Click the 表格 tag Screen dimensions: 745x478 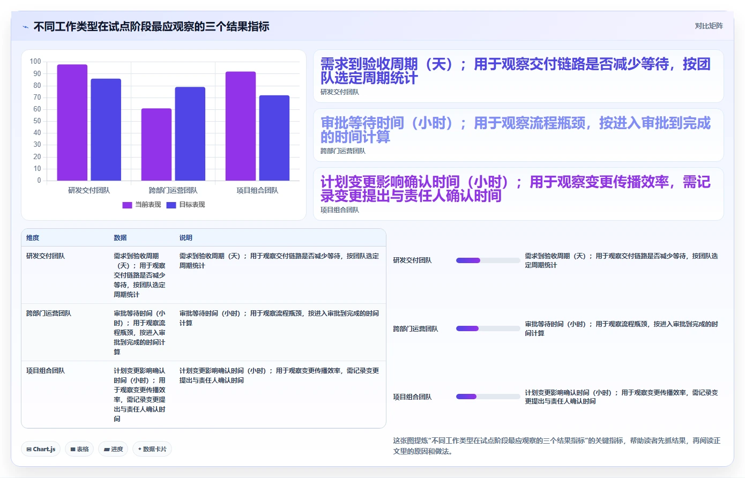[x=79, y=449]
